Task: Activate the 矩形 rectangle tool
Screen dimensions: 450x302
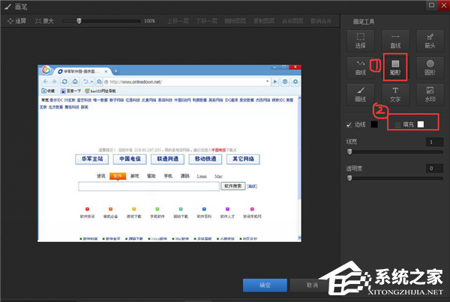Action: pyautogui.click(x=395, y=67)
